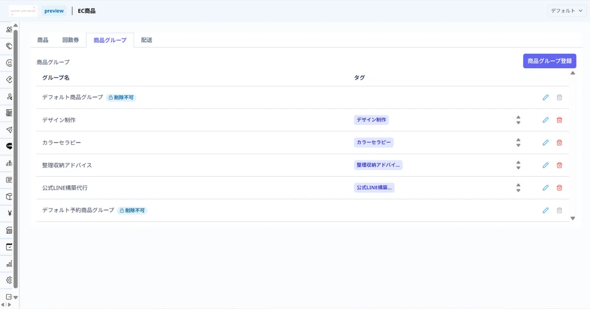
Task: Delete カラーセラピー group with trash icon
Action: point(559,143)
